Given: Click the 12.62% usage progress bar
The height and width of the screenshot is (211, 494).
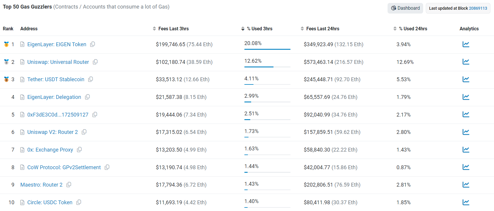Looking at the screenshot, I should (267, 67).
